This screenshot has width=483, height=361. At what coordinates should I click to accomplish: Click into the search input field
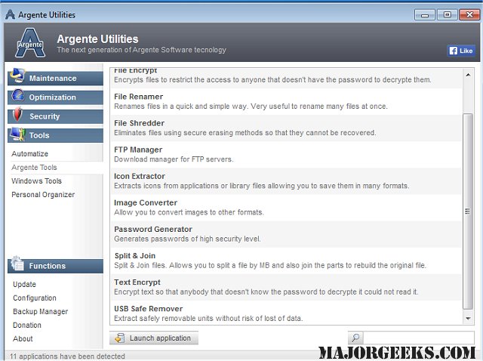[x=418, y=338]
